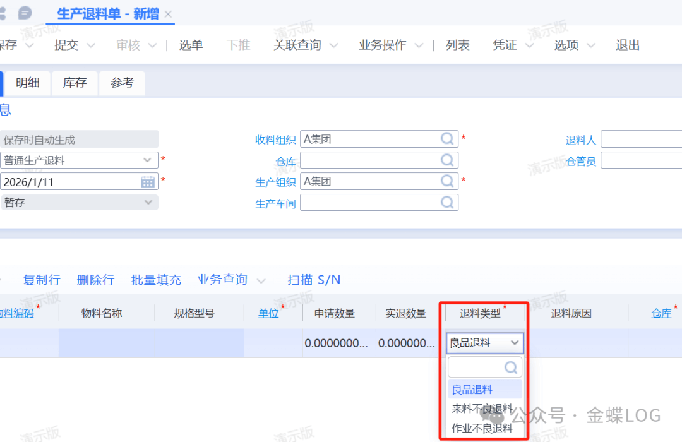Click the search icon in 生产组织 field
This screenshot has width=682, height=442.
click(447, 181)
